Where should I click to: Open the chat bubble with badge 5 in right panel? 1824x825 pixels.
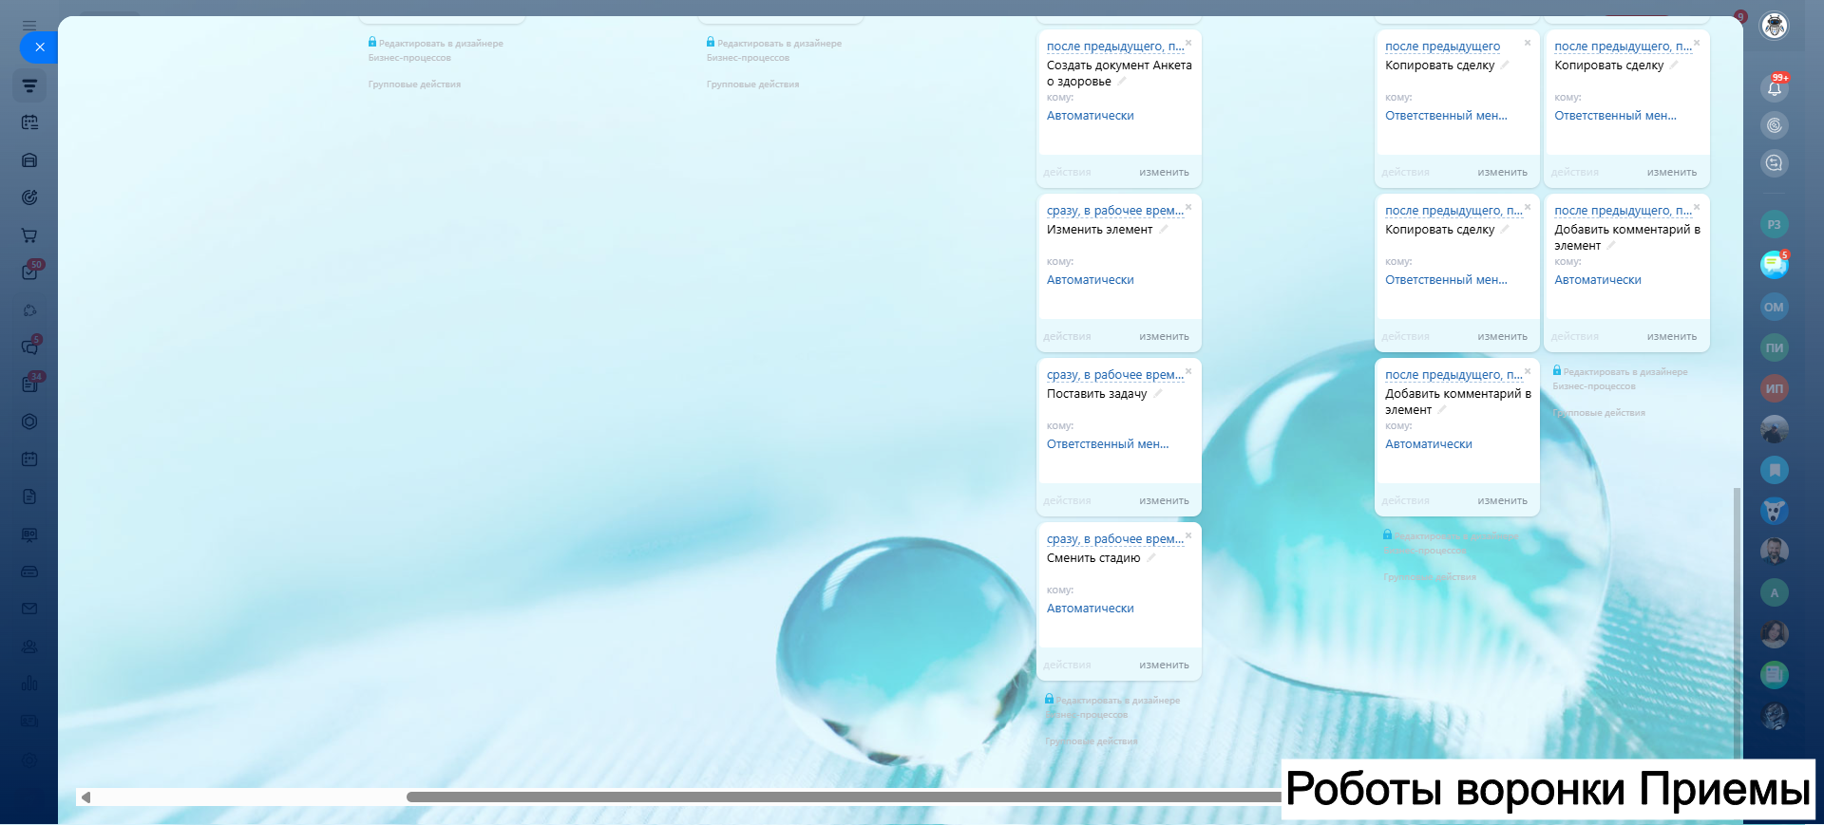[1775, 265]
